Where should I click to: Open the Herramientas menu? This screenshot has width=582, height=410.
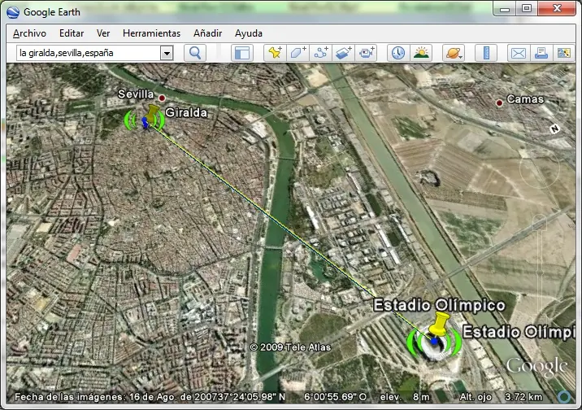151,33
